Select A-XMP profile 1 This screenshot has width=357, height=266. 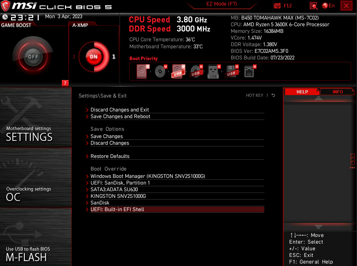tap(114, 57)
